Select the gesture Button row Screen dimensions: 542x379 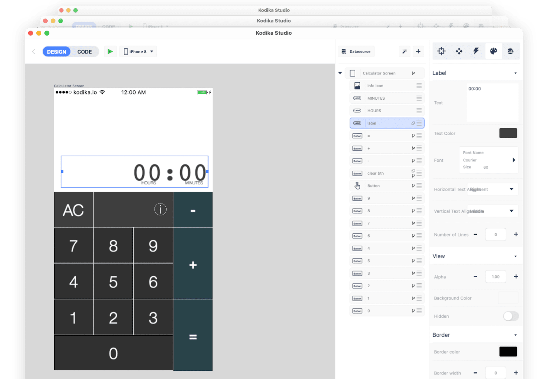click(x=387, y=186)
